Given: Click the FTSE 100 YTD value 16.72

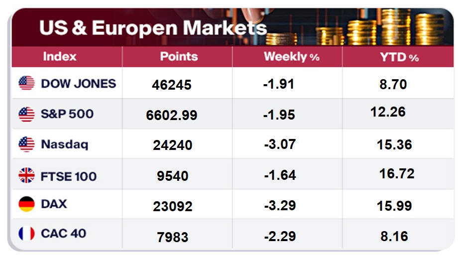Looking at the screenshot, I should (397, 173).
